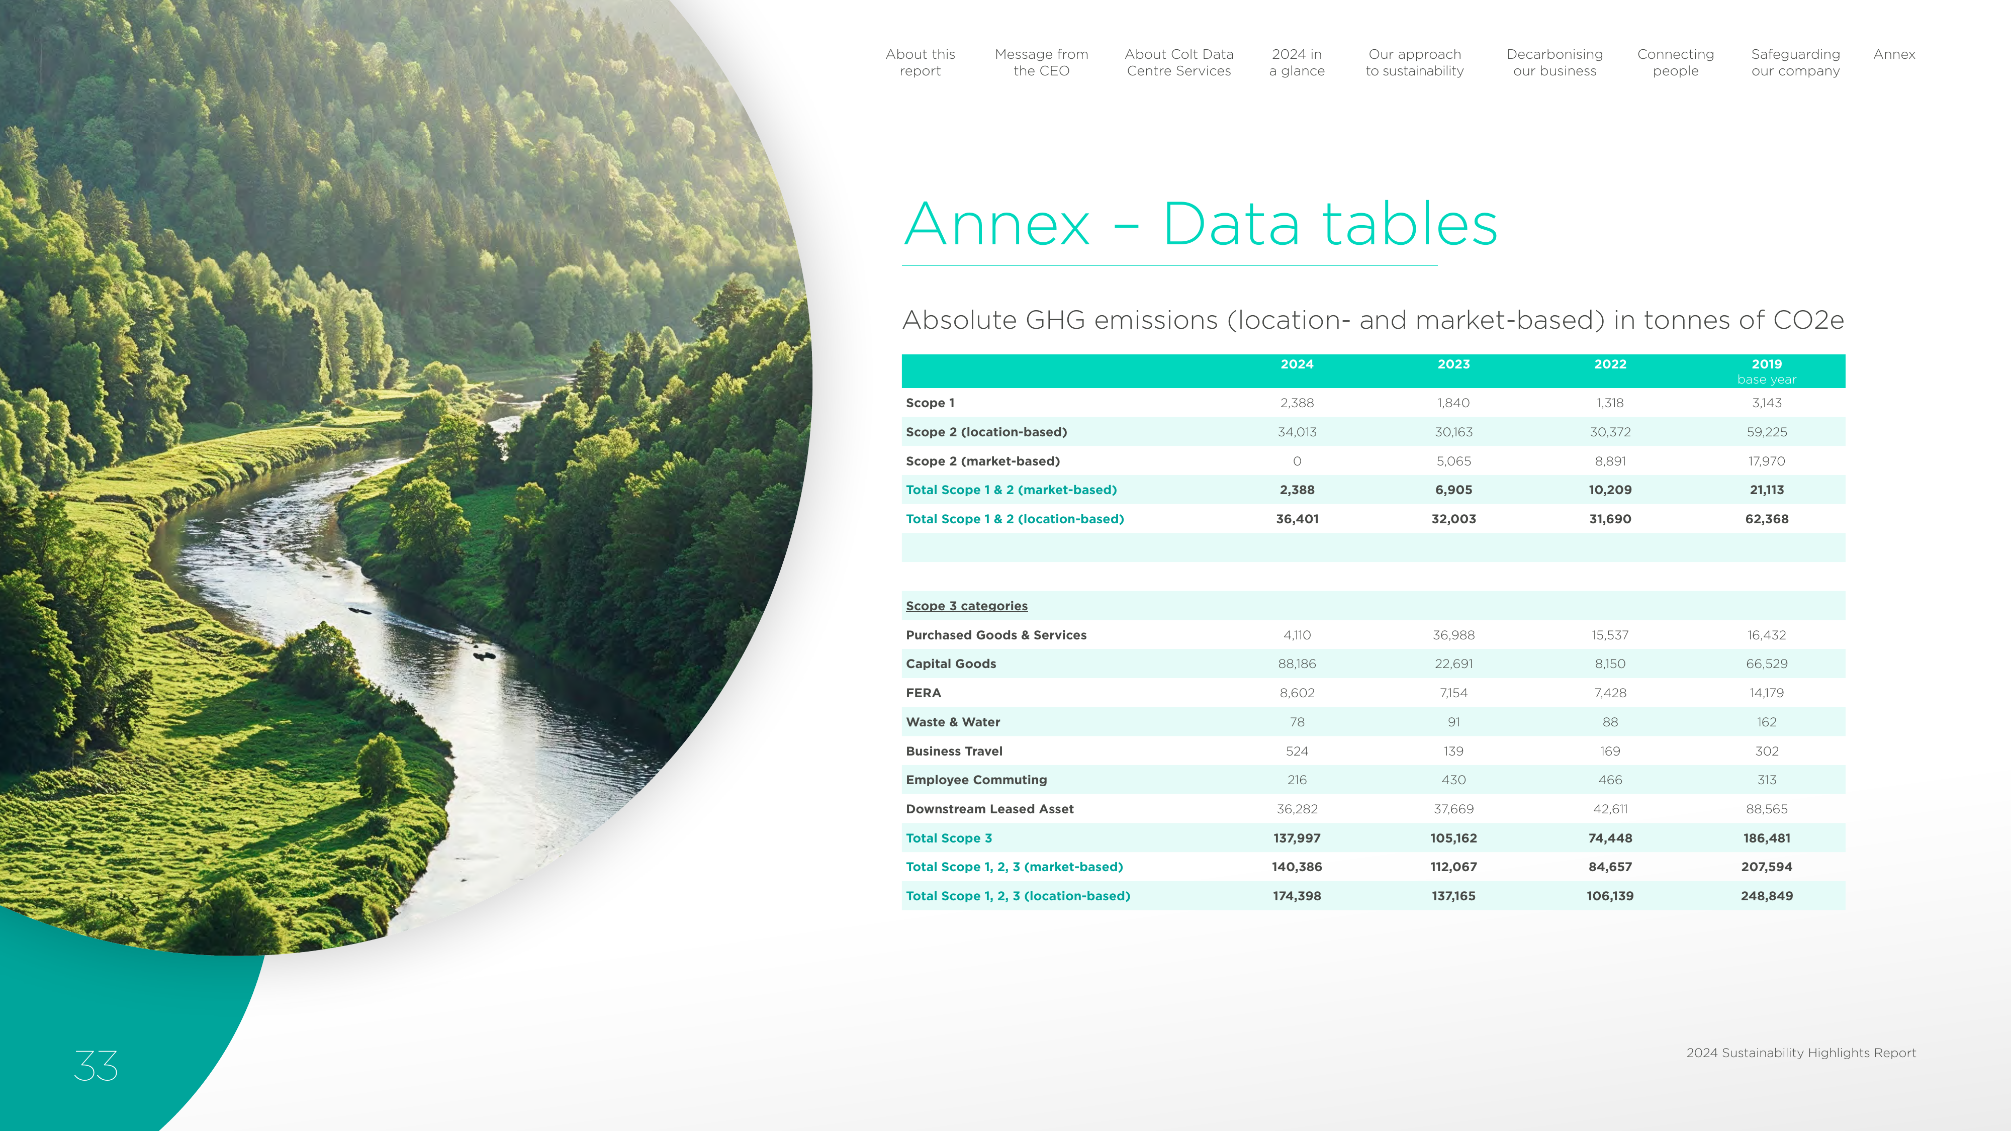Click the Total Scope 3 label

[949, 838]
